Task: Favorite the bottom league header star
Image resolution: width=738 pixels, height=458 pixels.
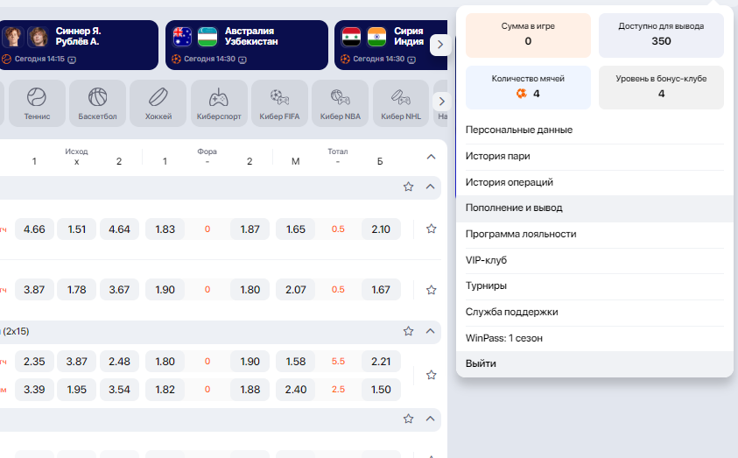Action: [408, 419]
